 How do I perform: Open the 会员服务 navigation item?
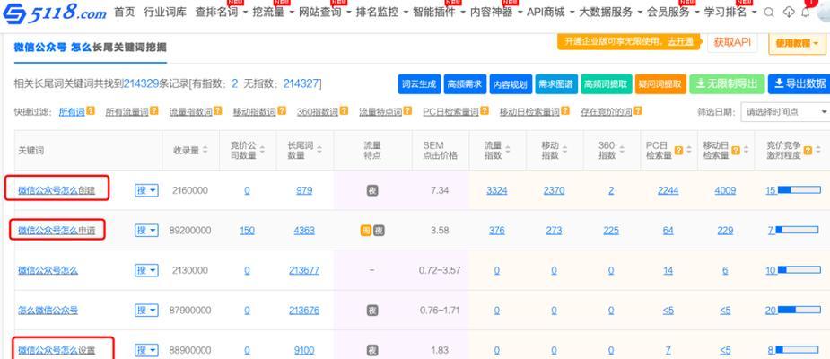673,13
